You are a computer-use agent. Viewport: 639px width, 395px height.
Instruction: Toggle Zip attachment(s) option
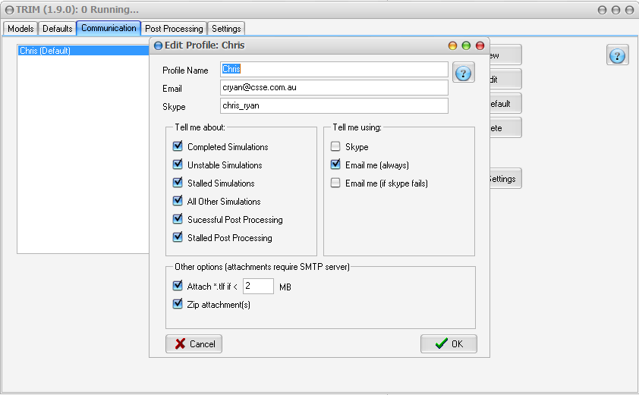tap(178, 305)
